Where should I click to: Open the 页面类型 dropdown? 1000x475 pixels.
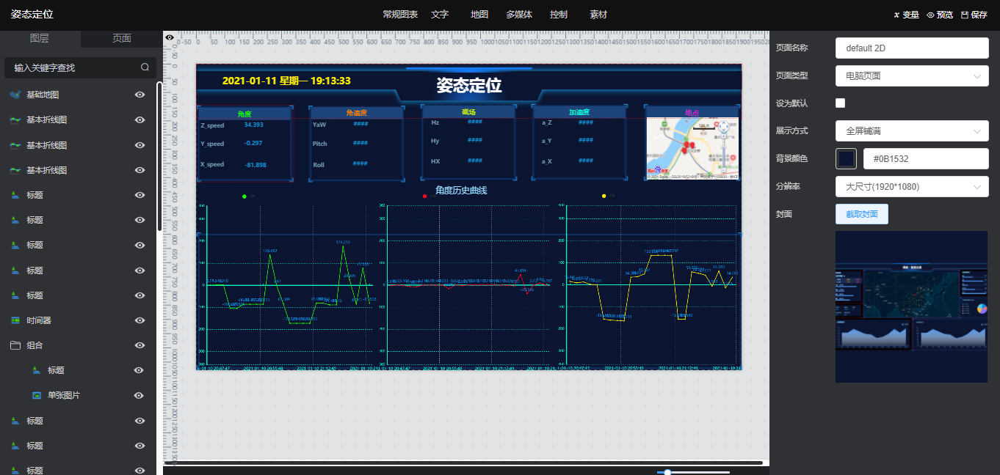point(912,76)
